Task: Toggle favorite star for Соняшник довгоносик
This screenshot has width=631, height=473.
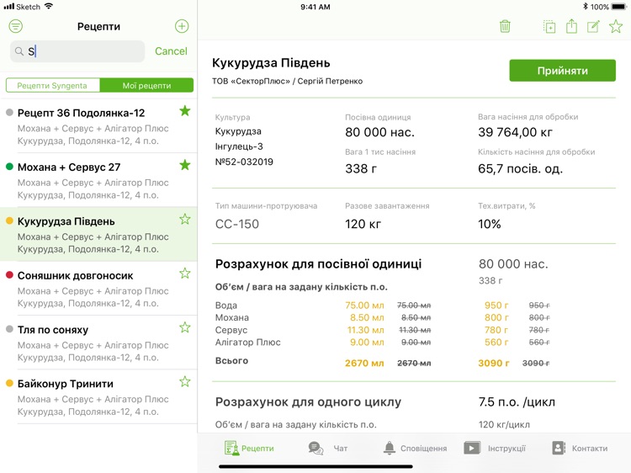Action: 185,274
